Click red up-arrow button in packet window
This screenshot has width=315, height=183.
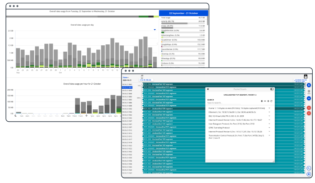309,108
